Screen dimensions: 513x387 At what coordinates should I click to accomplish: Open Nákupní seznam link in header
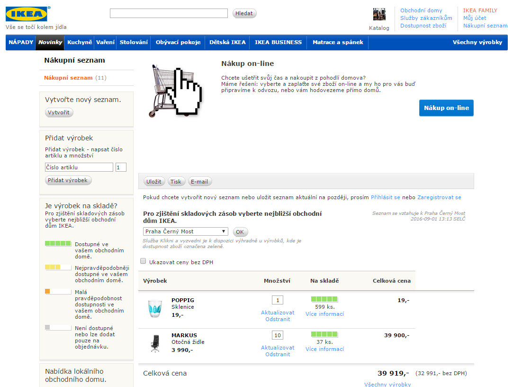[x=485, y=26]
